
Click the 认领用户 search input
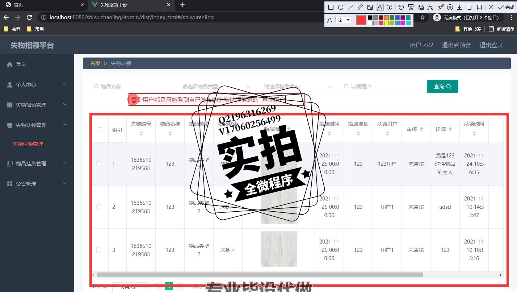click(x=382, y=86)
